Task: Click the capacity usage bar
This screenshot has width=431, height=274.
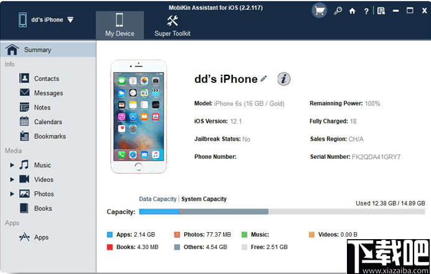Action: (x=282, y=212)
